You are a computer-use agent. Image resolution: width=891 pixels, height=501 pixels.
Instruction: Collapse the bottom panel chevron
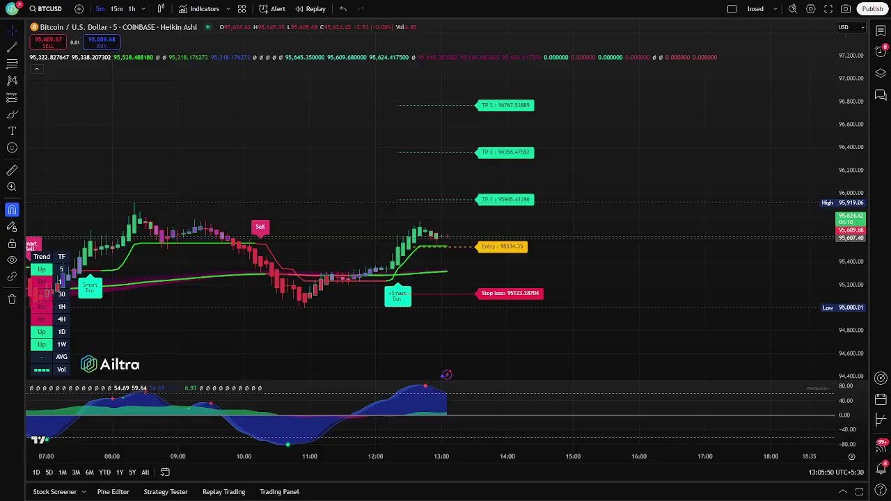(842, 492)
